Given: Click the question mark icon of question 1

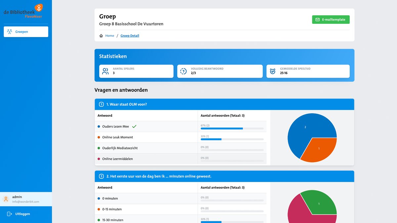Looking at the screenshot, I should (x=102, y=104).
